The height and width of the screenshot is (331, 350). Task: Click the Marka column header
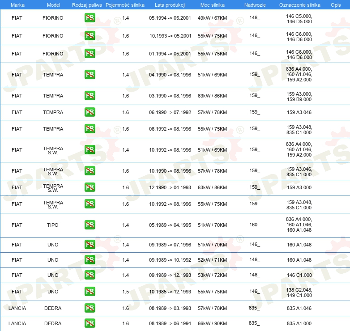pos(17,5)
